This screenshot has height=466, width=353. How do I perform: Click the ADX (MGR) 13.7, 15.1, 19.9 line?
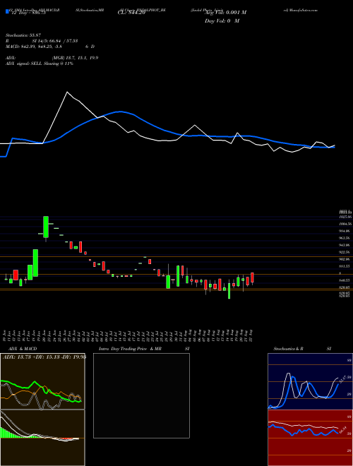tap(52, 58)
